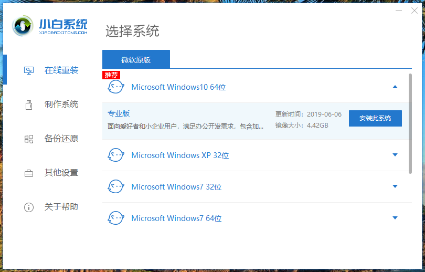Select the 微软原版 tab

click(x=136, y=59)
